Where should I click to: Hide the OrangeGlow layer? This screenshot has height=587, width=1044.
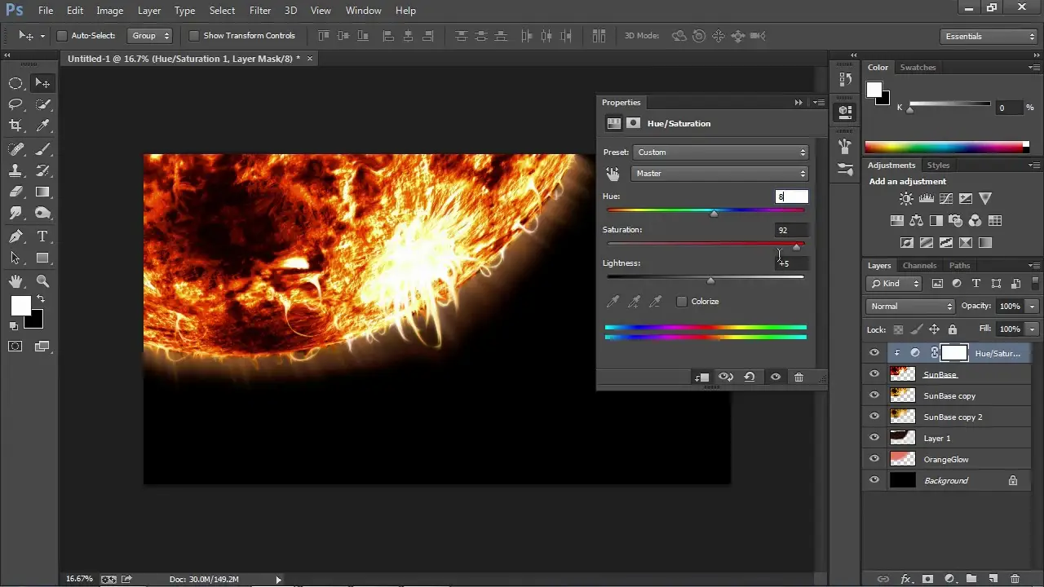[x=874, y=459]
